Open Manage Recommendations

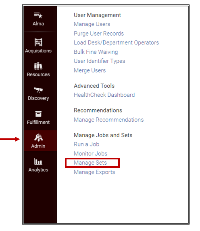coord(108,120)
